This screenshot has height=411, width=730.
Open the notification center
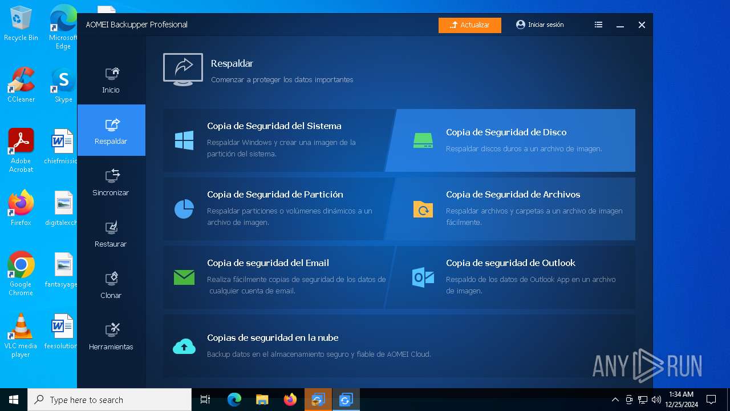(x=711, y=400)
